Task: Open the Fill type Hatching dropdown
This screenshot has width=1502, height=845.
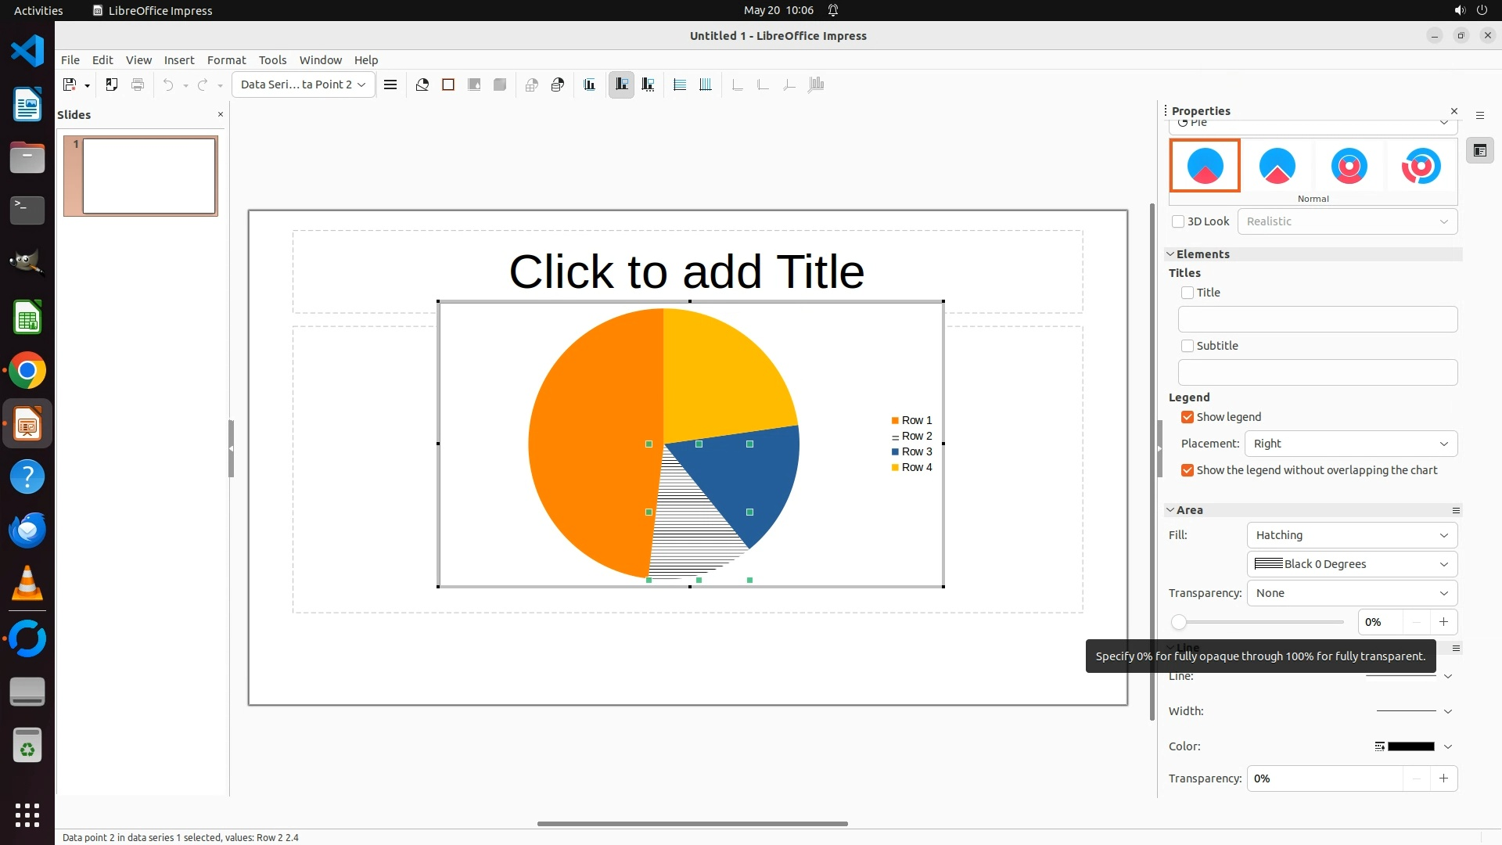Action: (x=1351, y=535)
